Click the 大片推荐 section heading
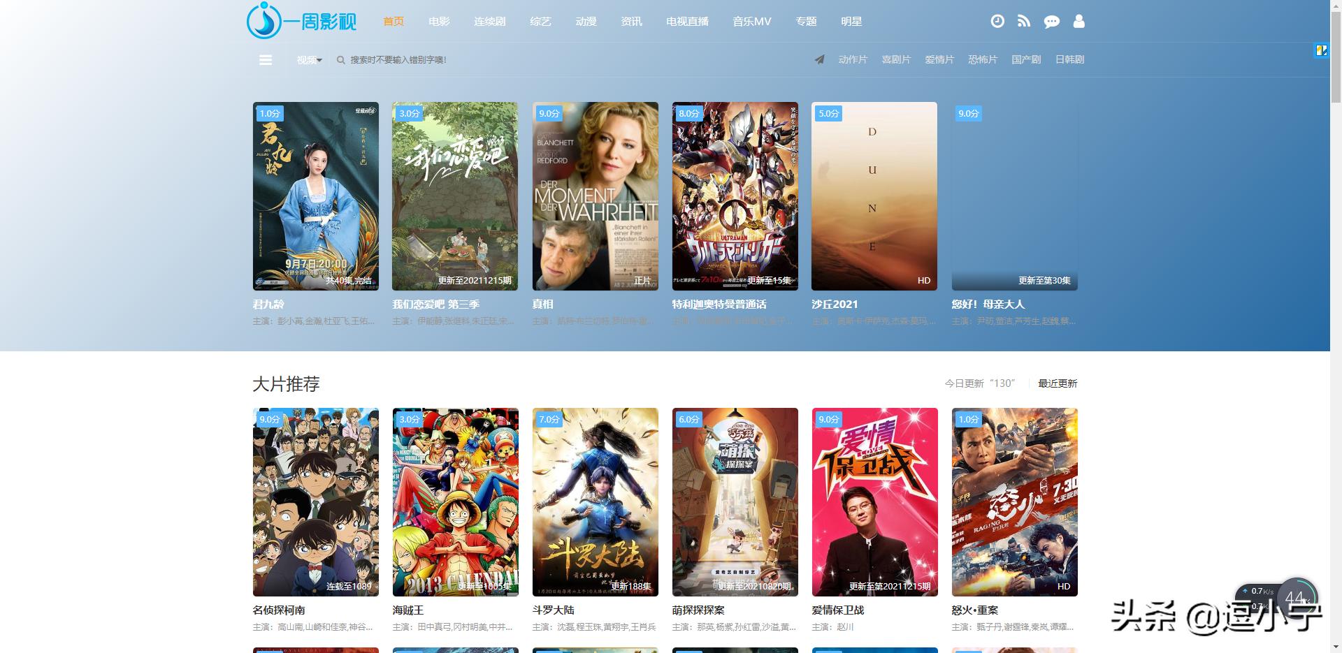The height and width of the screenshot is (653, 1342). 286,384
